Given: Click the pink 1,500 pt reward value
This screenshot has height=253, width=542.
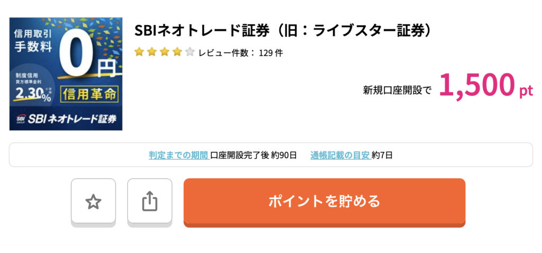Looking at the screenshot, I should 486,85.
